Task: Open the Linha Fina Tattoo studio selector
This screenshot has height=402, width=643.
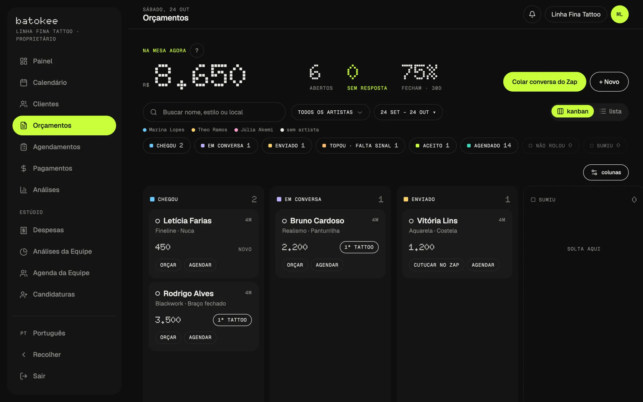Action: [576, 14]
